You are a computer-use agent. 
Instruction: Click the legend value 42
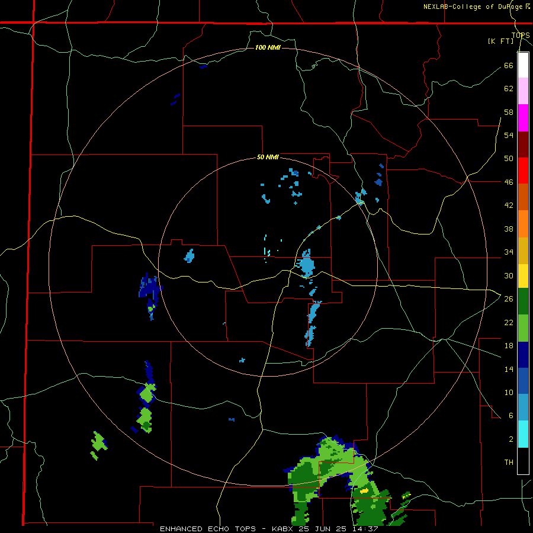(509, 205)
